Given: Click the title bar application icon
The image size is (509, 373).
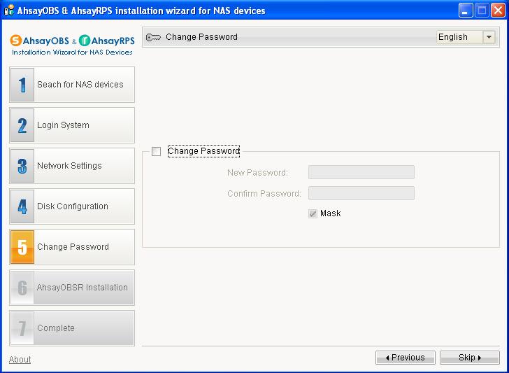Looking at the screenshot, I should point(9,10).
